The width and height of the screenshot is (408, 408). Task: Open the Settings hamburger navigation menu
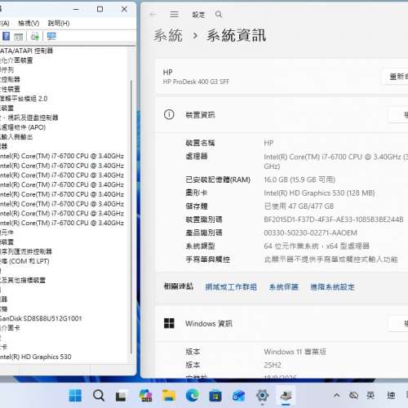tap(175, 15)
